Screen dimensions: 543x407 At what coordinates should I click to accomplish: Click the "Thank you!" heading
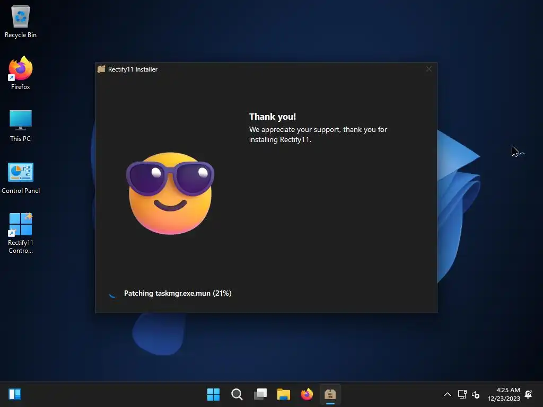point(273,117)
